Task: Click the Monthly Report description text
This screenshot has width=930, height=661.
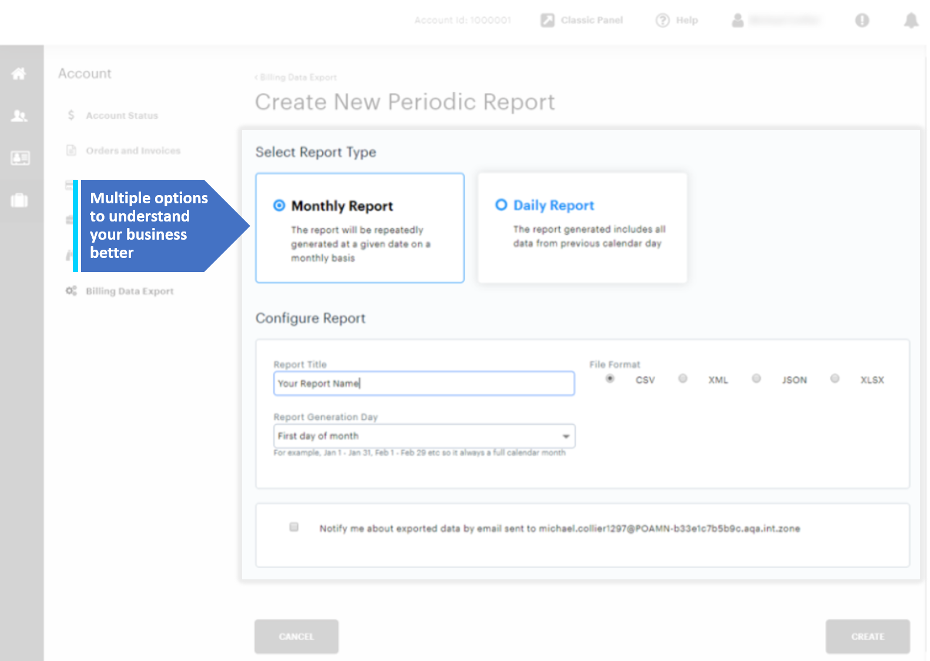Action: (361, 244)
